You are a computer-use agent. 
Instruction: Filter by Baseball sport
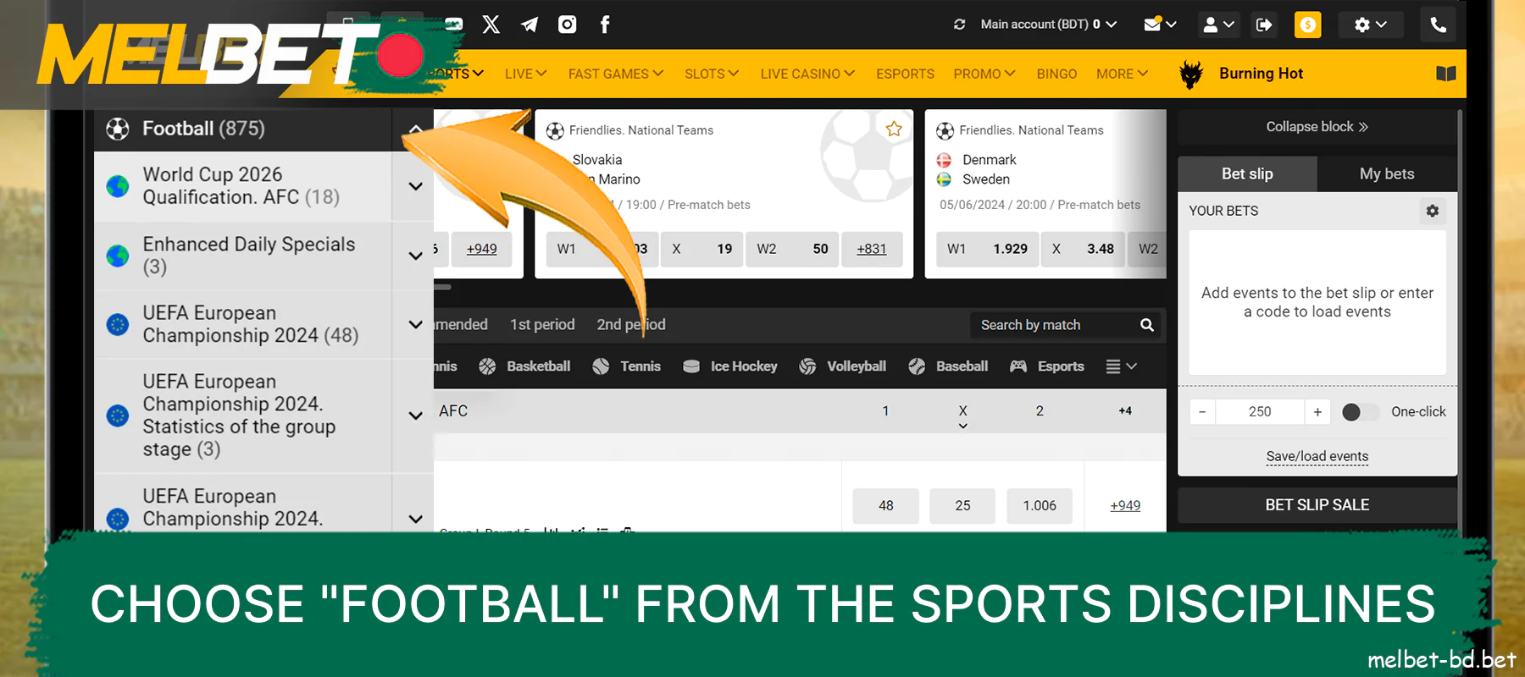[948, 366]
